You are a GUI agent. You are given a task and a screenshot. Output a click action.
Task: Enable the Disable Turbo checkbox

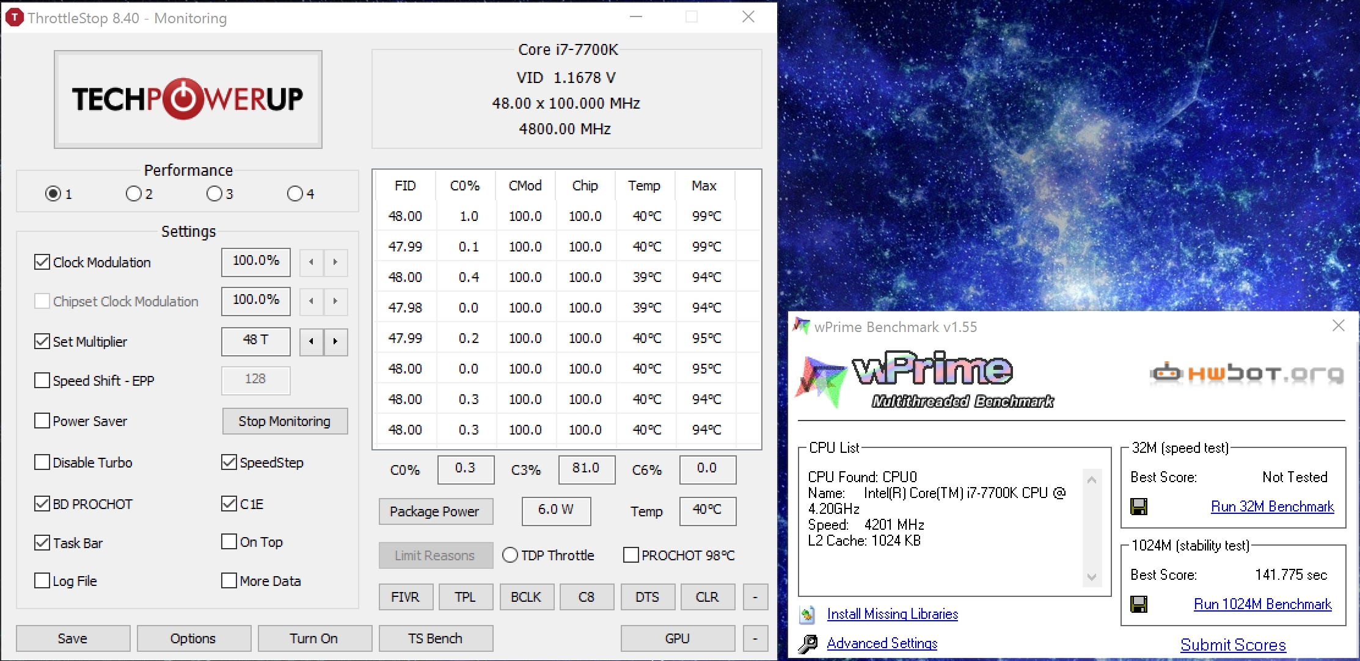[42, 463]
